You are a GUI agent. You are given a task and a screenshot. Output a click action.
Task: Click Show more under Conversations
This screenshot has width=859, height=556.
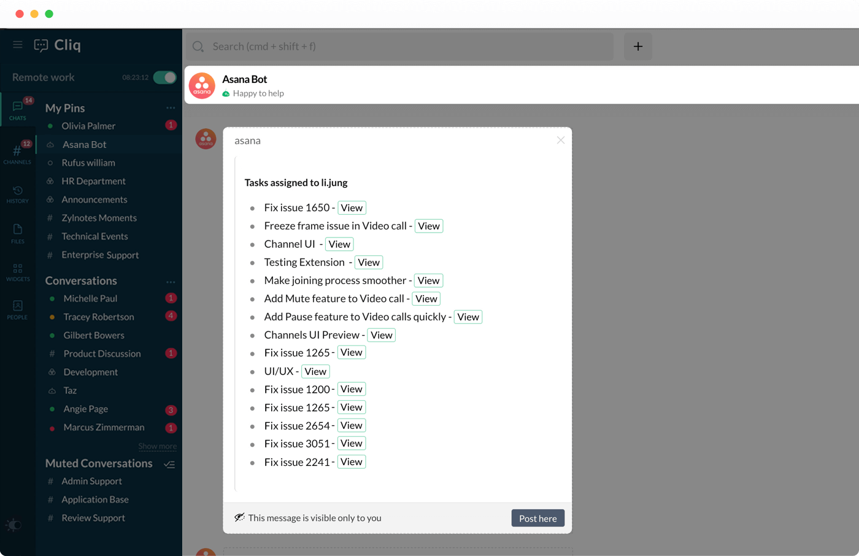tap(157, 446)
